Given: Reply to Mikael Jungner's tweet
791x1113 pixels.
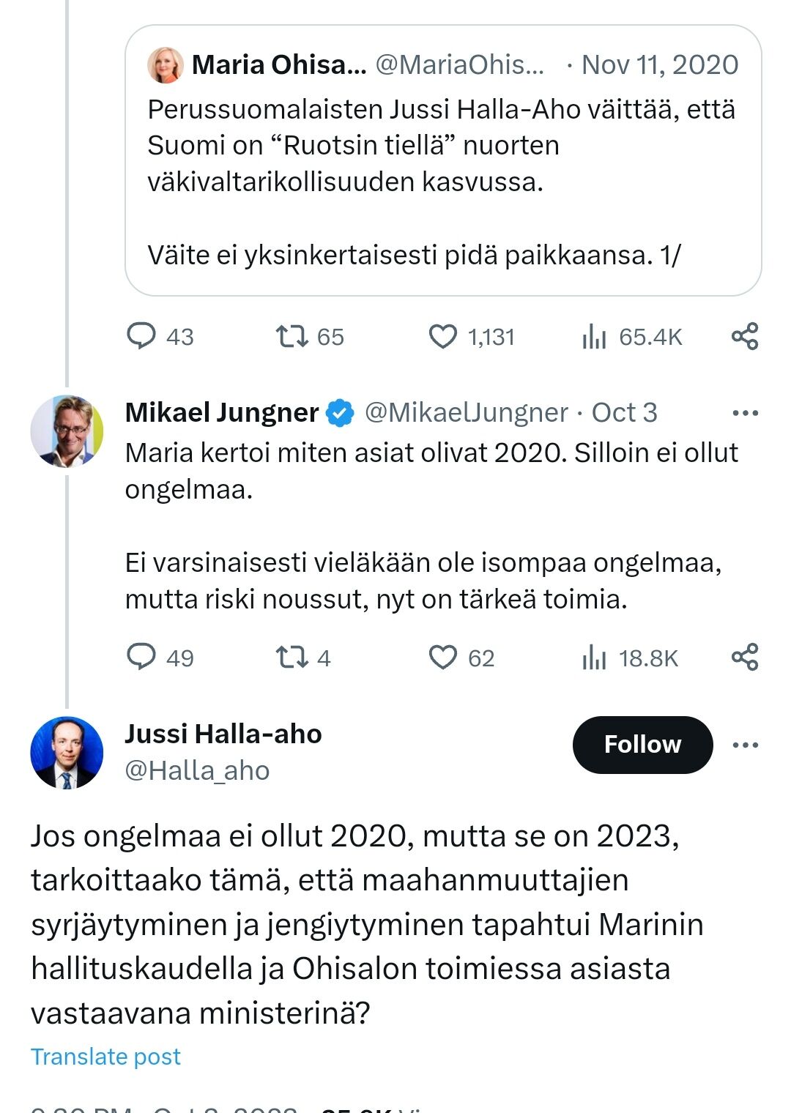Looking at the screenshot, I should click(x=141, y=657).
